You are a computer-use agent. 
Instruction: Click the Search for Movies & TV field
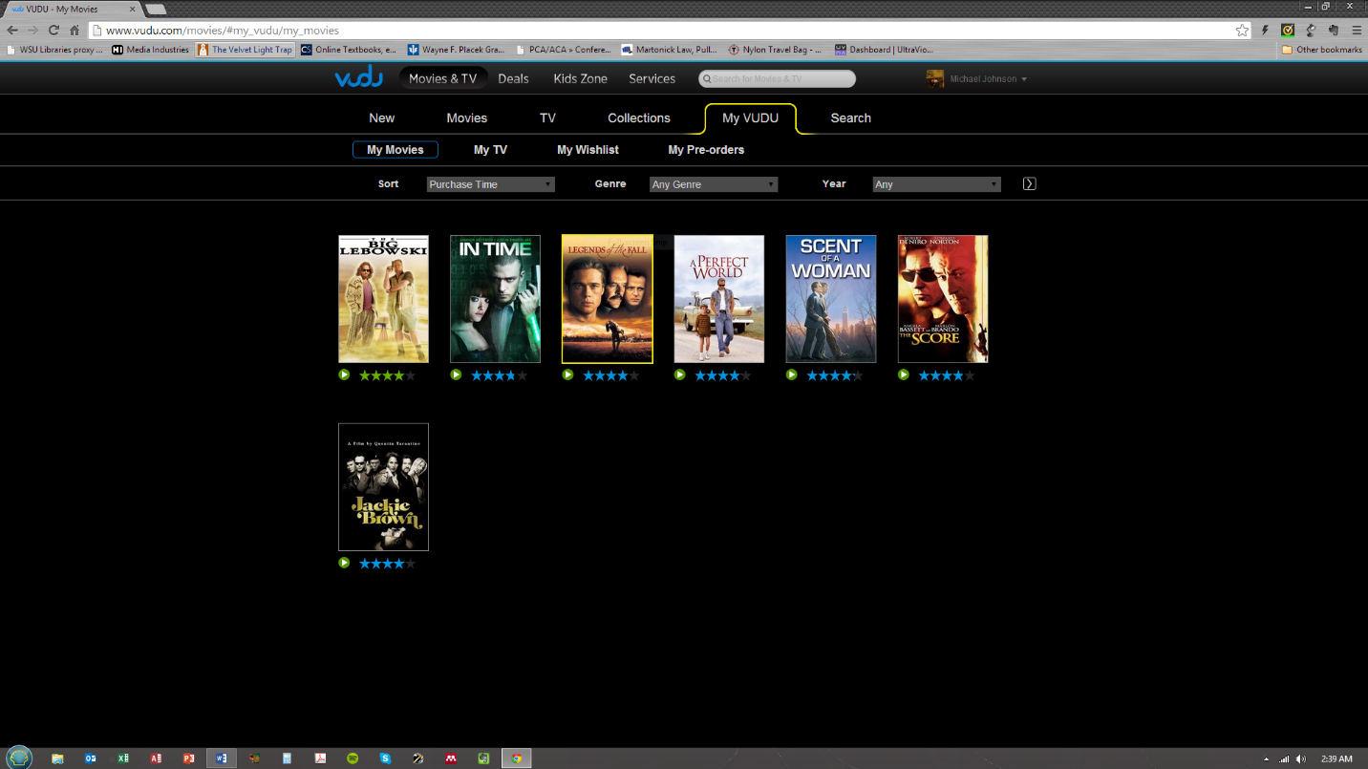(x=778, y=78)
